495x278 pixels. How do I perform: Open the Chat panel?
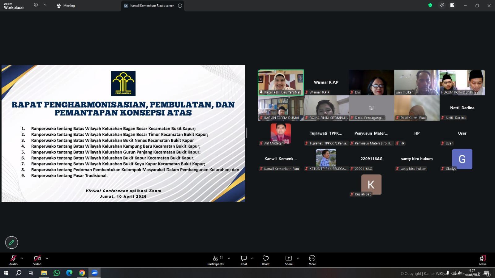244,260
